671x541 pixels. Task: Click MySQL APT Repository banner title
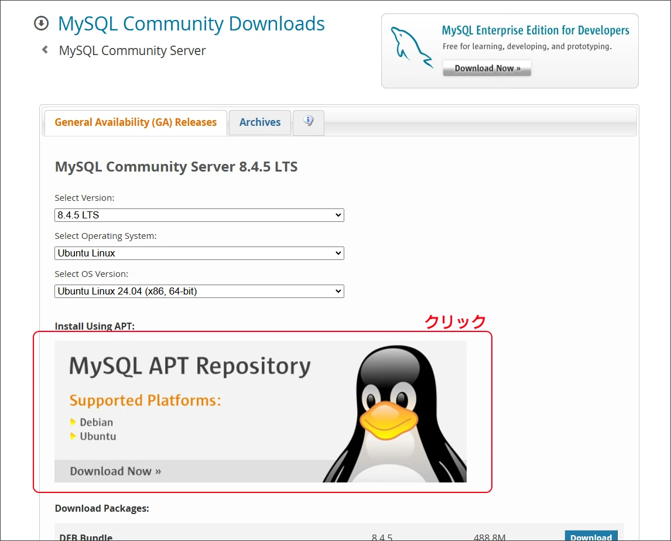[190, 367]
